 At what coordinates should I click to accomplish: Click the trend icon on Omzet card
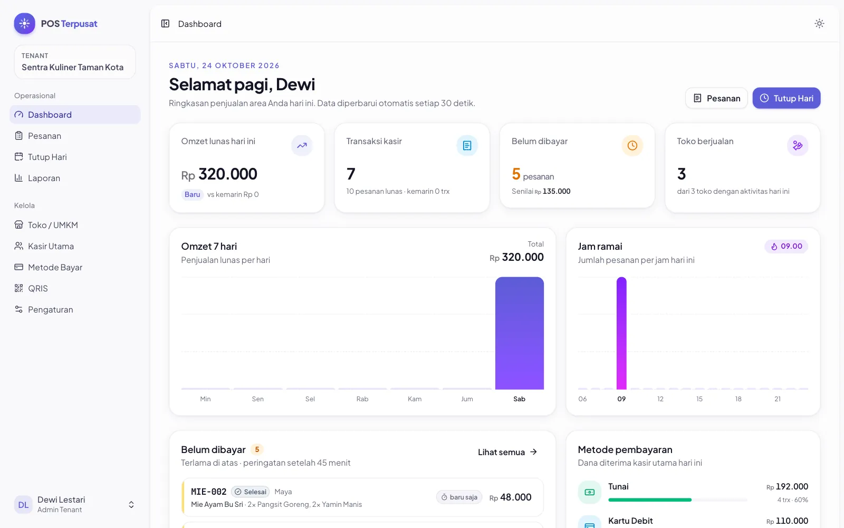point(302,146)
